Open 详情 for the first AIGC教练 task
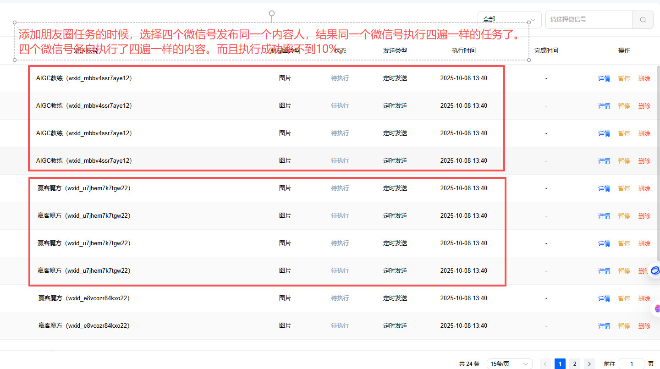The height and width of the screenshot is (369, 660). tap(604, 78)
